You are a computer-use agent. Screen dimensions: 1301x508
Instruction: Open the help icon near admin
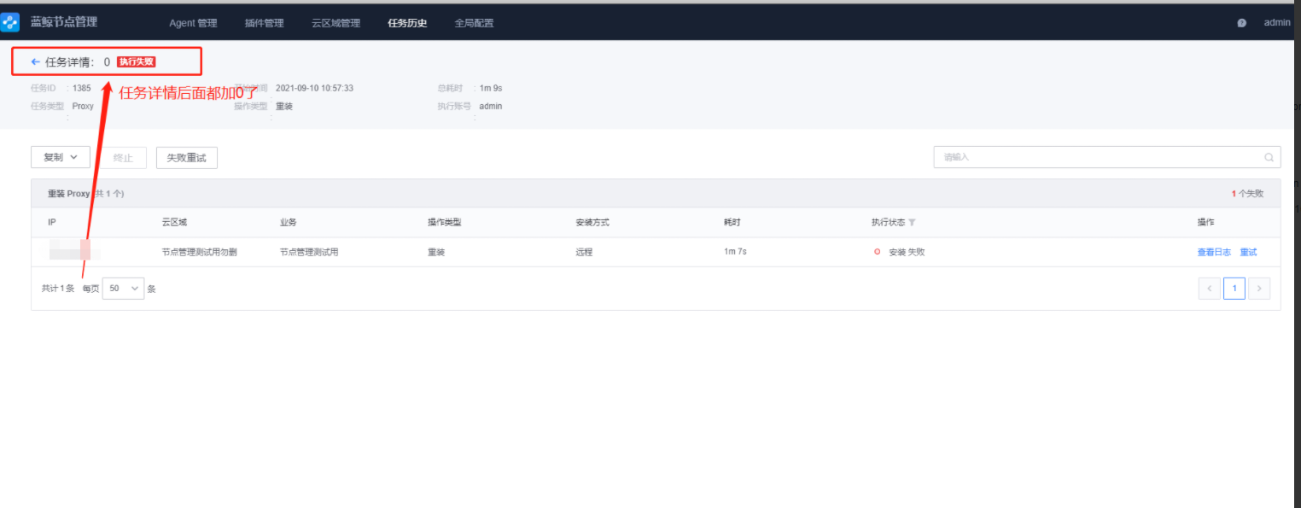click(x=1241, y=23)
